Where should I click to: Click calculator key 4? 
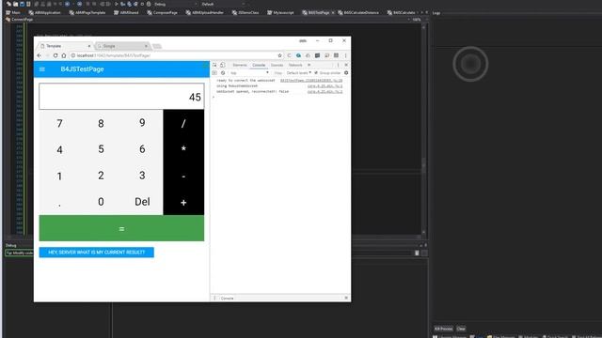59,149
